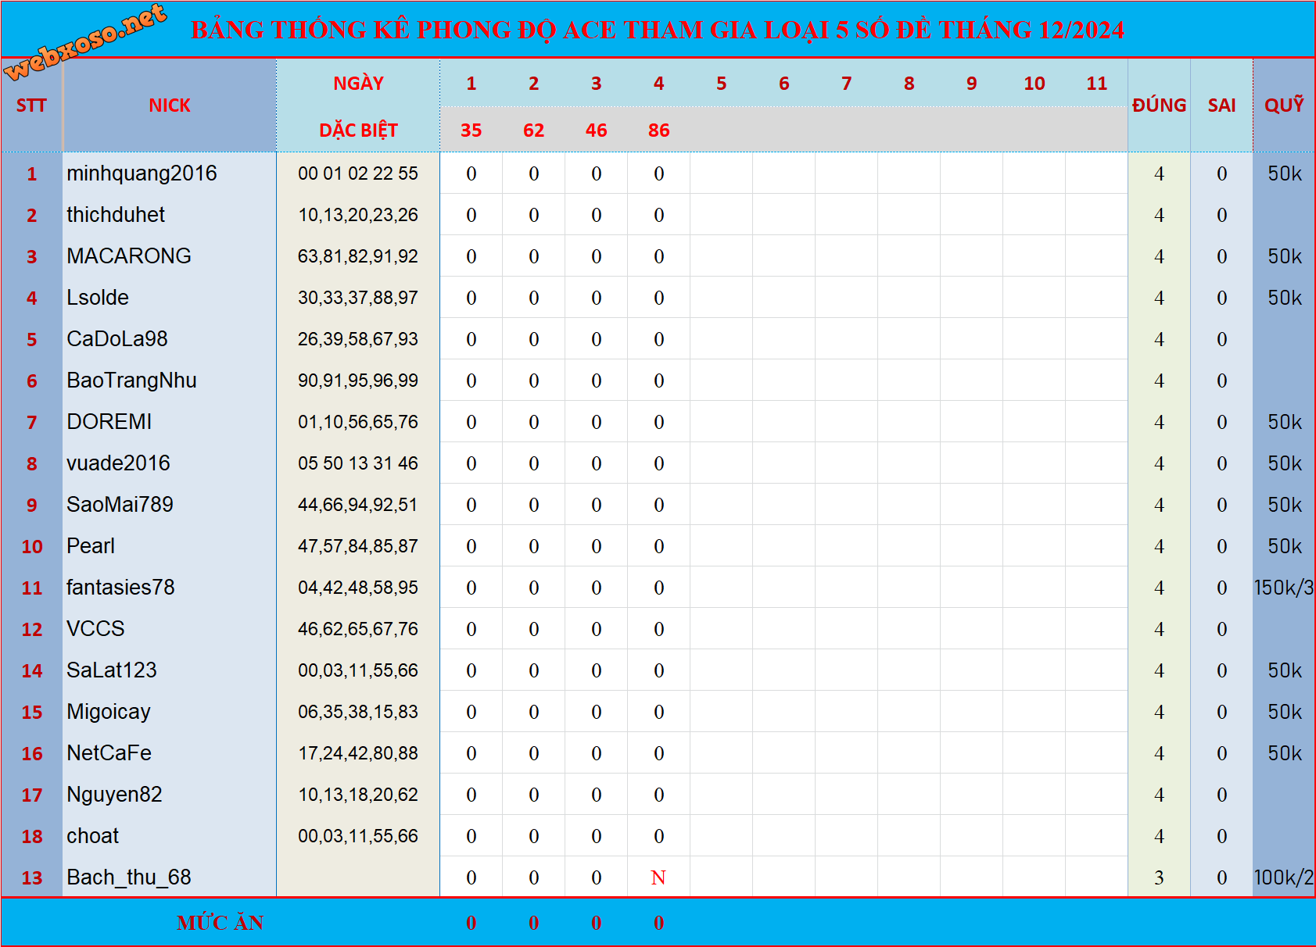The image size is (1316, 947).
Task: Select the ĐÚNG value 3 for Bach_thu_68
Action: click(1159, 877)
